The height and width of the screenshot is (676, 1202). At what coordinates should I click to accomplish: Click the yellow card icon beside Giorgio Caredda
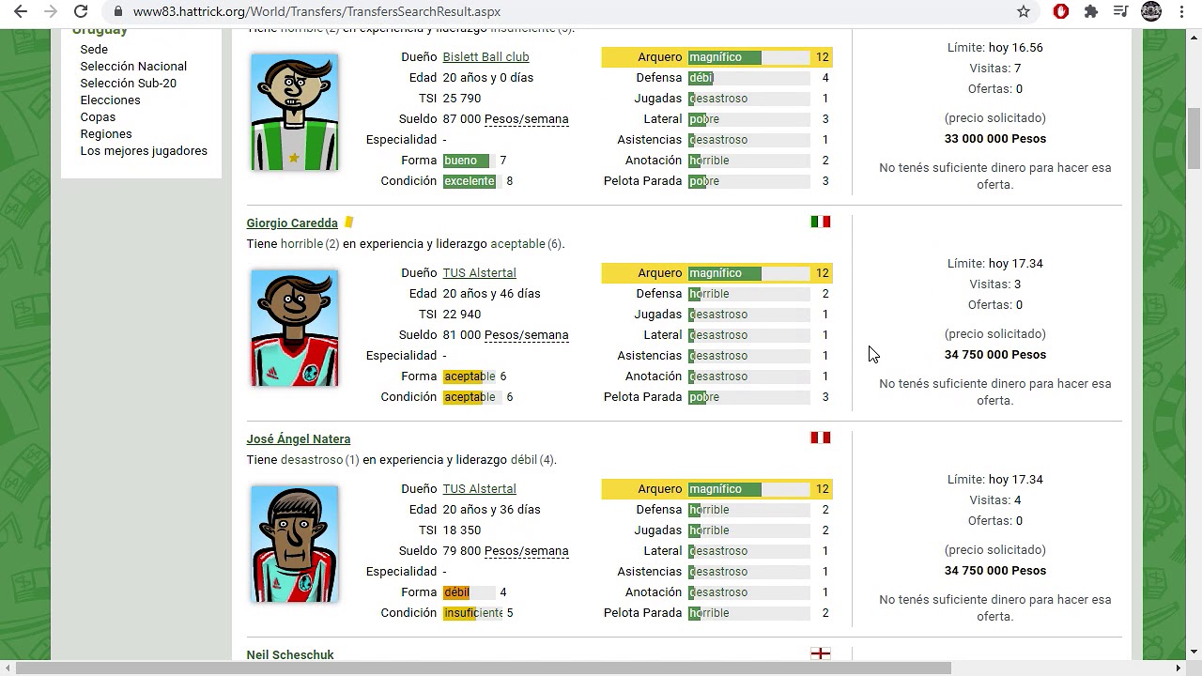[x=349, y=223]
